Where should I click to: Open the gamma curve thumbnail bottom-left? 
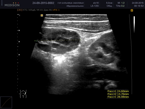point(6,102)
